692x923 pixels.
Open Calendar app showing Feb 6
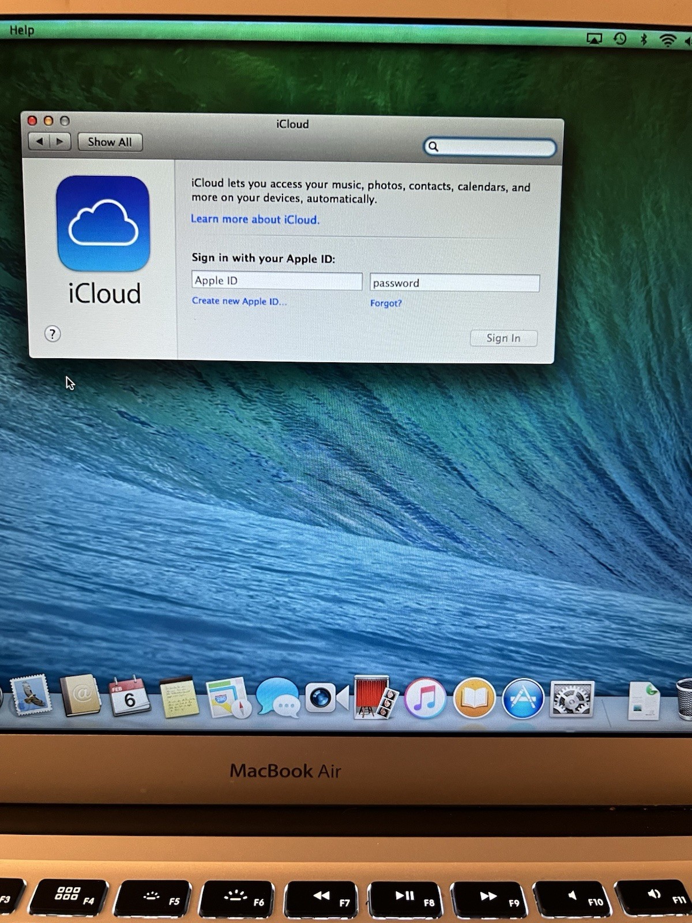[x=129, y=696]
